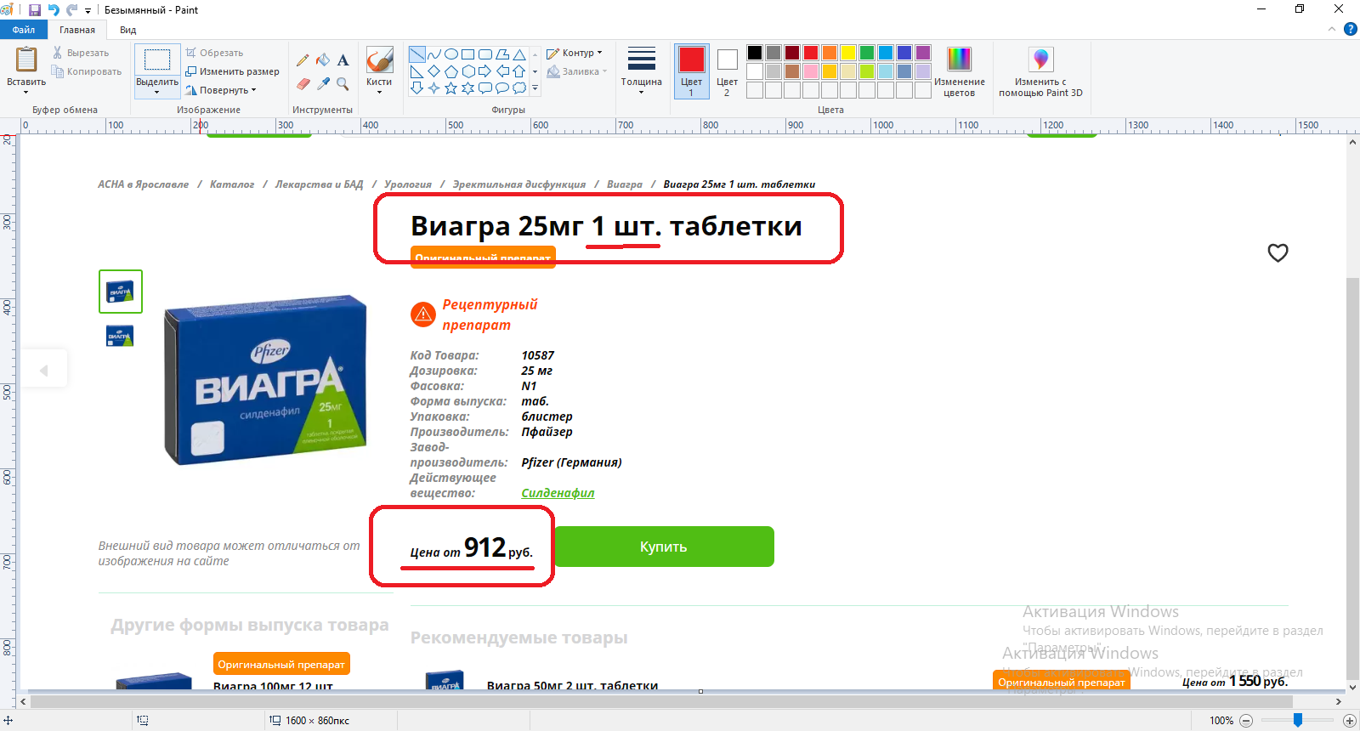1360x731 pixels.
Task: Pick the Curve shape
Action: [x=434, y=54]
